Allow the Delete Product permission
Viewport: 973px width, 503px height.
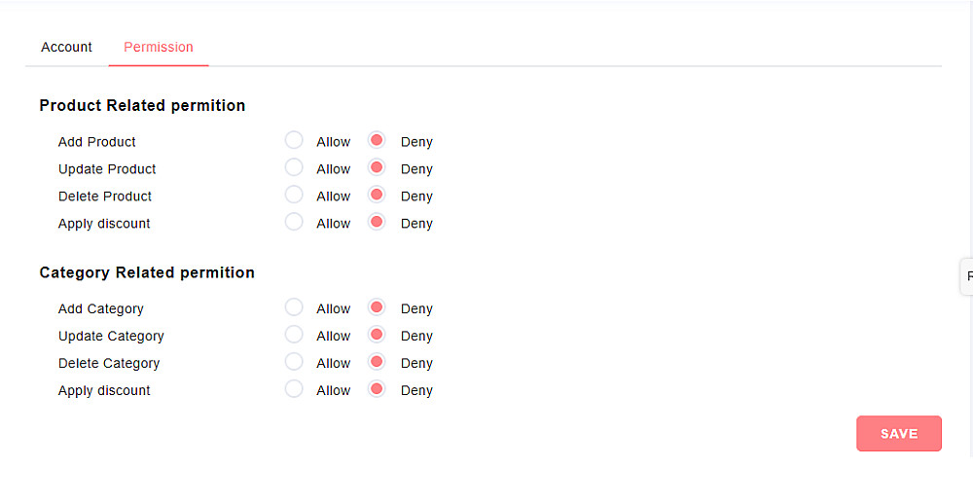(294, 195)
